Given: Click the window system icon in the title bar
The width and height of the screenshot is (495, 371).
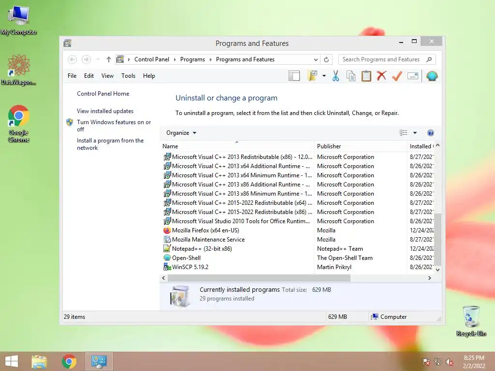Looking at the screenshot, I should (x=68, y=43).
